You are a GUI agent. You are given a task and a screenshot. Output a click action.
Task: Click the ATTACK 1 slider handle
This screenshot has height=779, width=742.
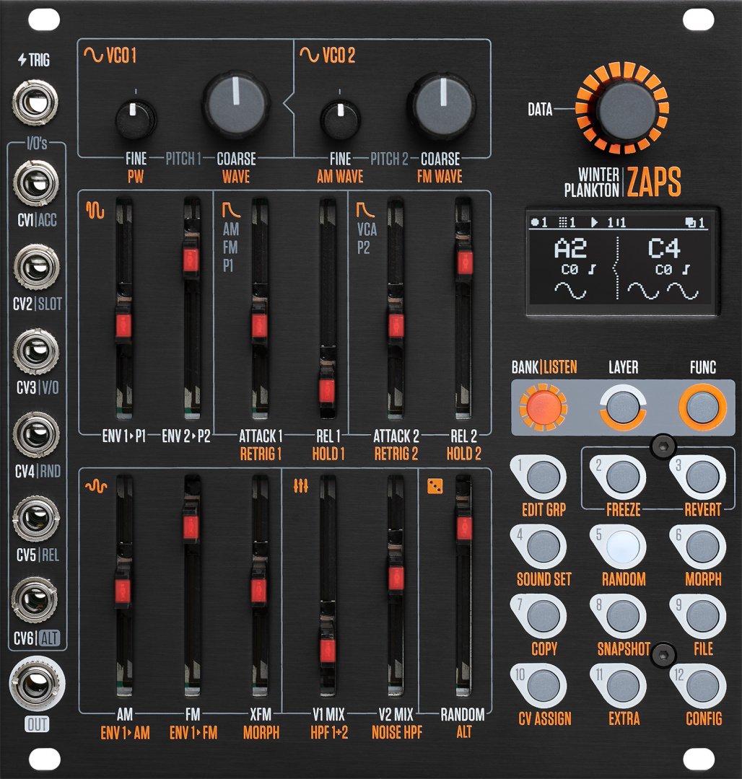259,325
